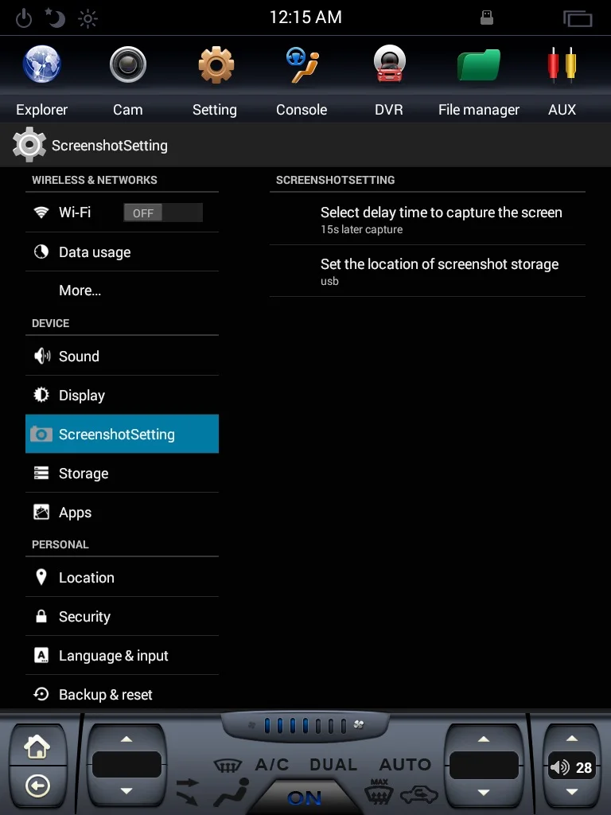The width and height of the screenshot is (611, 815).
Task: Toggle the A/C climate control
Action: (x=271, y=765)
